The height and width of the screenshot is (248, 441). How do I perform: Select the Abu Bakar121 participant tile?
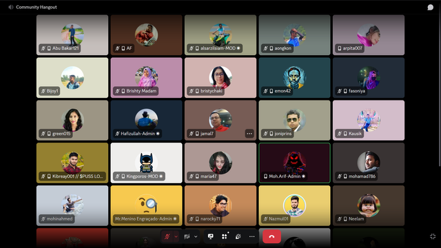pyautogui.click(x=72, y=35)
